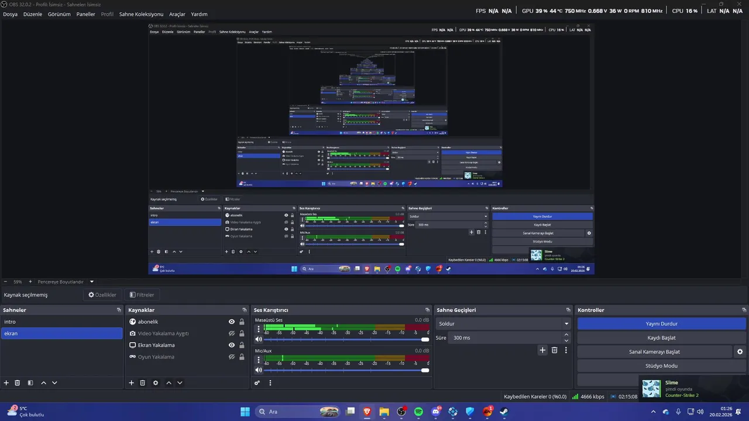This screenshot has height=421, width=749.
Task: Zoom out preview with minus icon
Action: pyautogui.click(x=5, y=282)
